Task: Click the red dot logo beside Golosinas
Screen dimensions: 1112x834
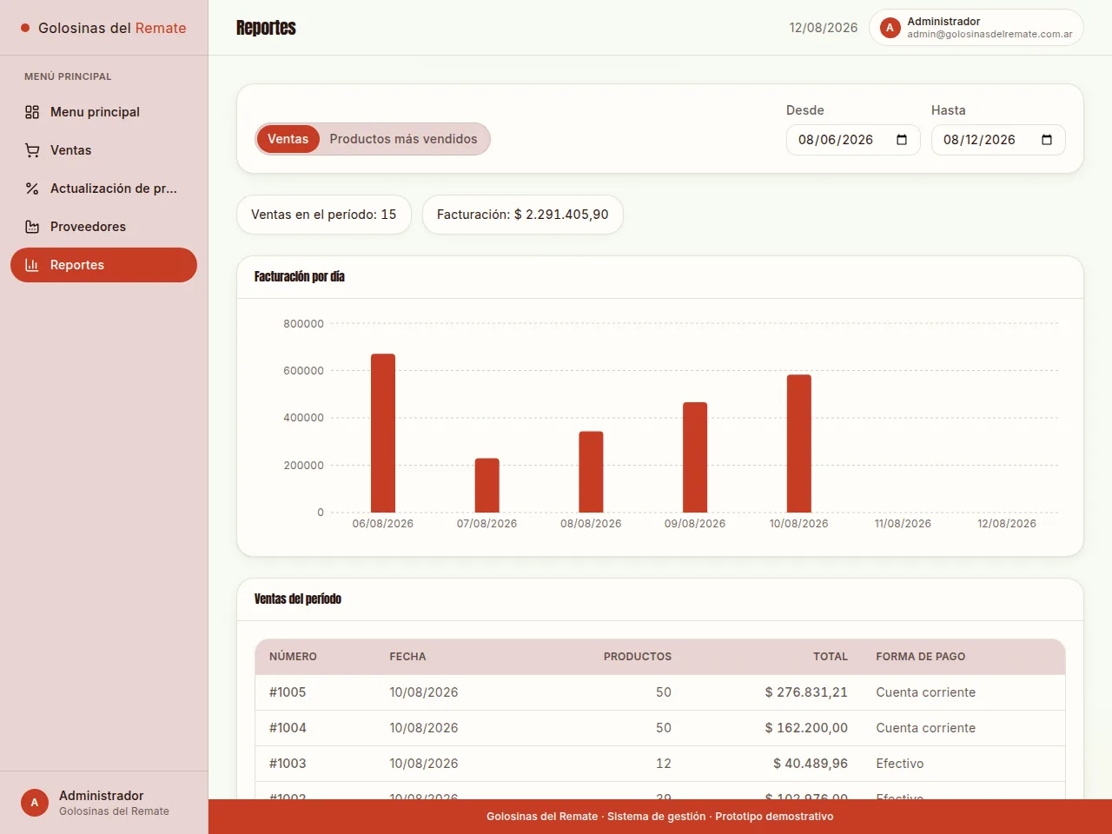Action: point(25,28)
